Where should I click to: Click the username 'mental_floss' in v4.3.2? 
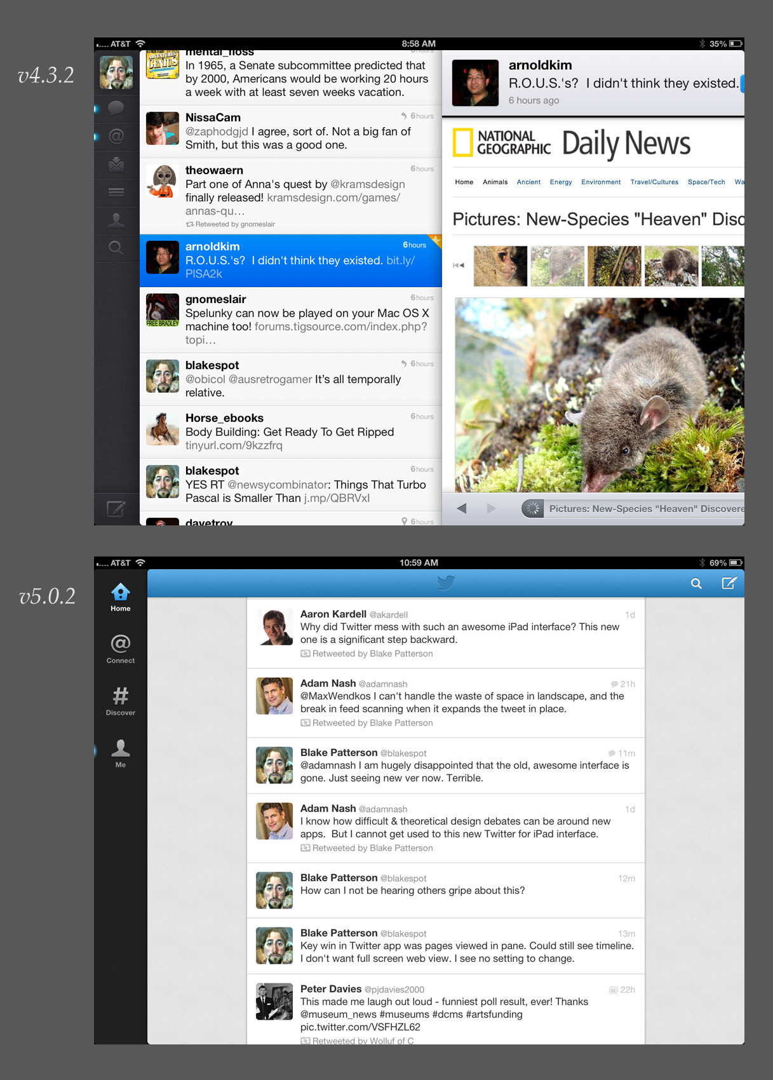220,52
